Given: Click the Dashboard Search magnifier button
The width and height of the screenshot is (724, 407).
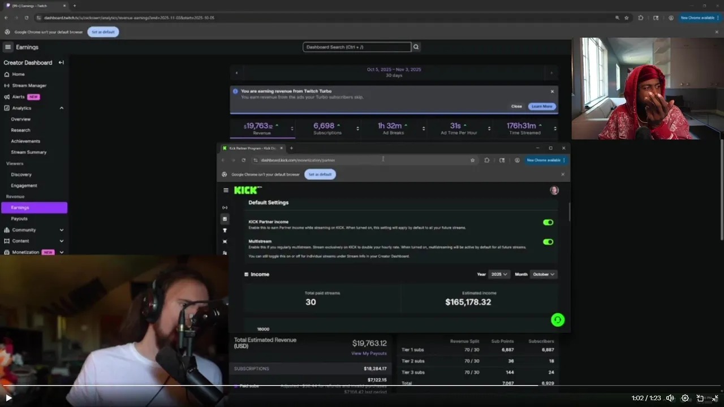Looking at the screenshot, I should [x=416, y=47].
